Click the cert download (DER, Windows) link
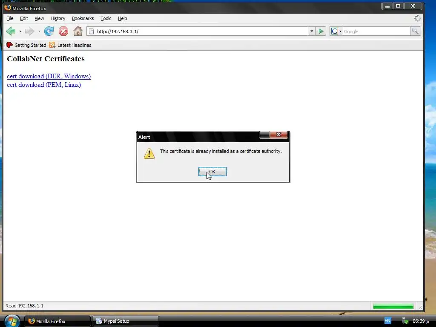 click(49, 76)
